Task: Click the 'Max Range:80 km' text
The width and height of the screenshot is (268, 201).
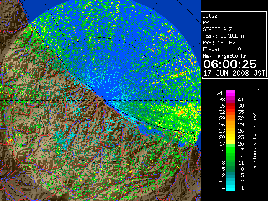Action: [x=224, y=56]
